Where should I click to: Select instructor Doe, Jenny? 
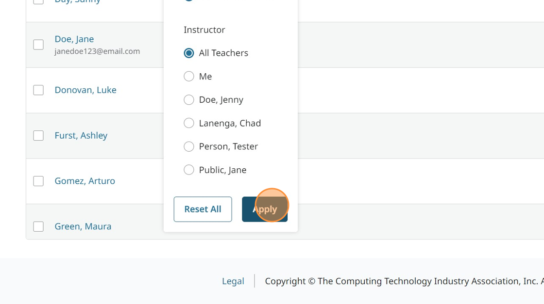[x=189, y=100]
